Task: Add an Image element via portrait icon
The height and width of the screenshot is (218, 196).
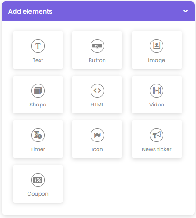Action: coord(156,46)
